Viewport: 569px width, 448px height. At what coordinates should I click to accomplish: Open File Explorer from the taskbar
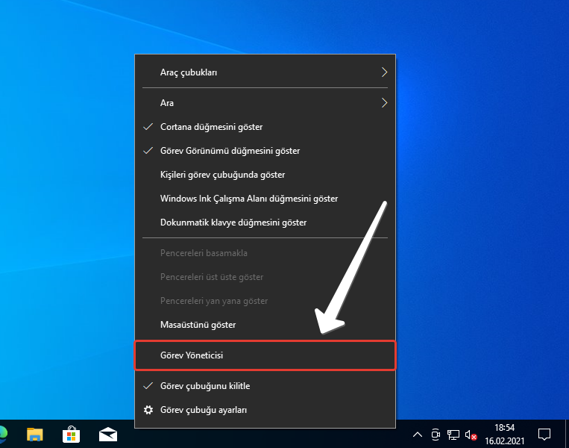pyautogui.click(x=35, y=434)
